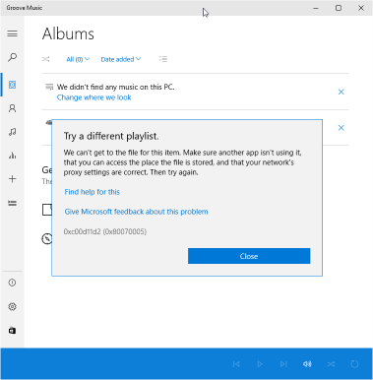Screen dimensions: 373x380
Task: Mute using the volume speaker icon
Action: [x=307, y=364]
